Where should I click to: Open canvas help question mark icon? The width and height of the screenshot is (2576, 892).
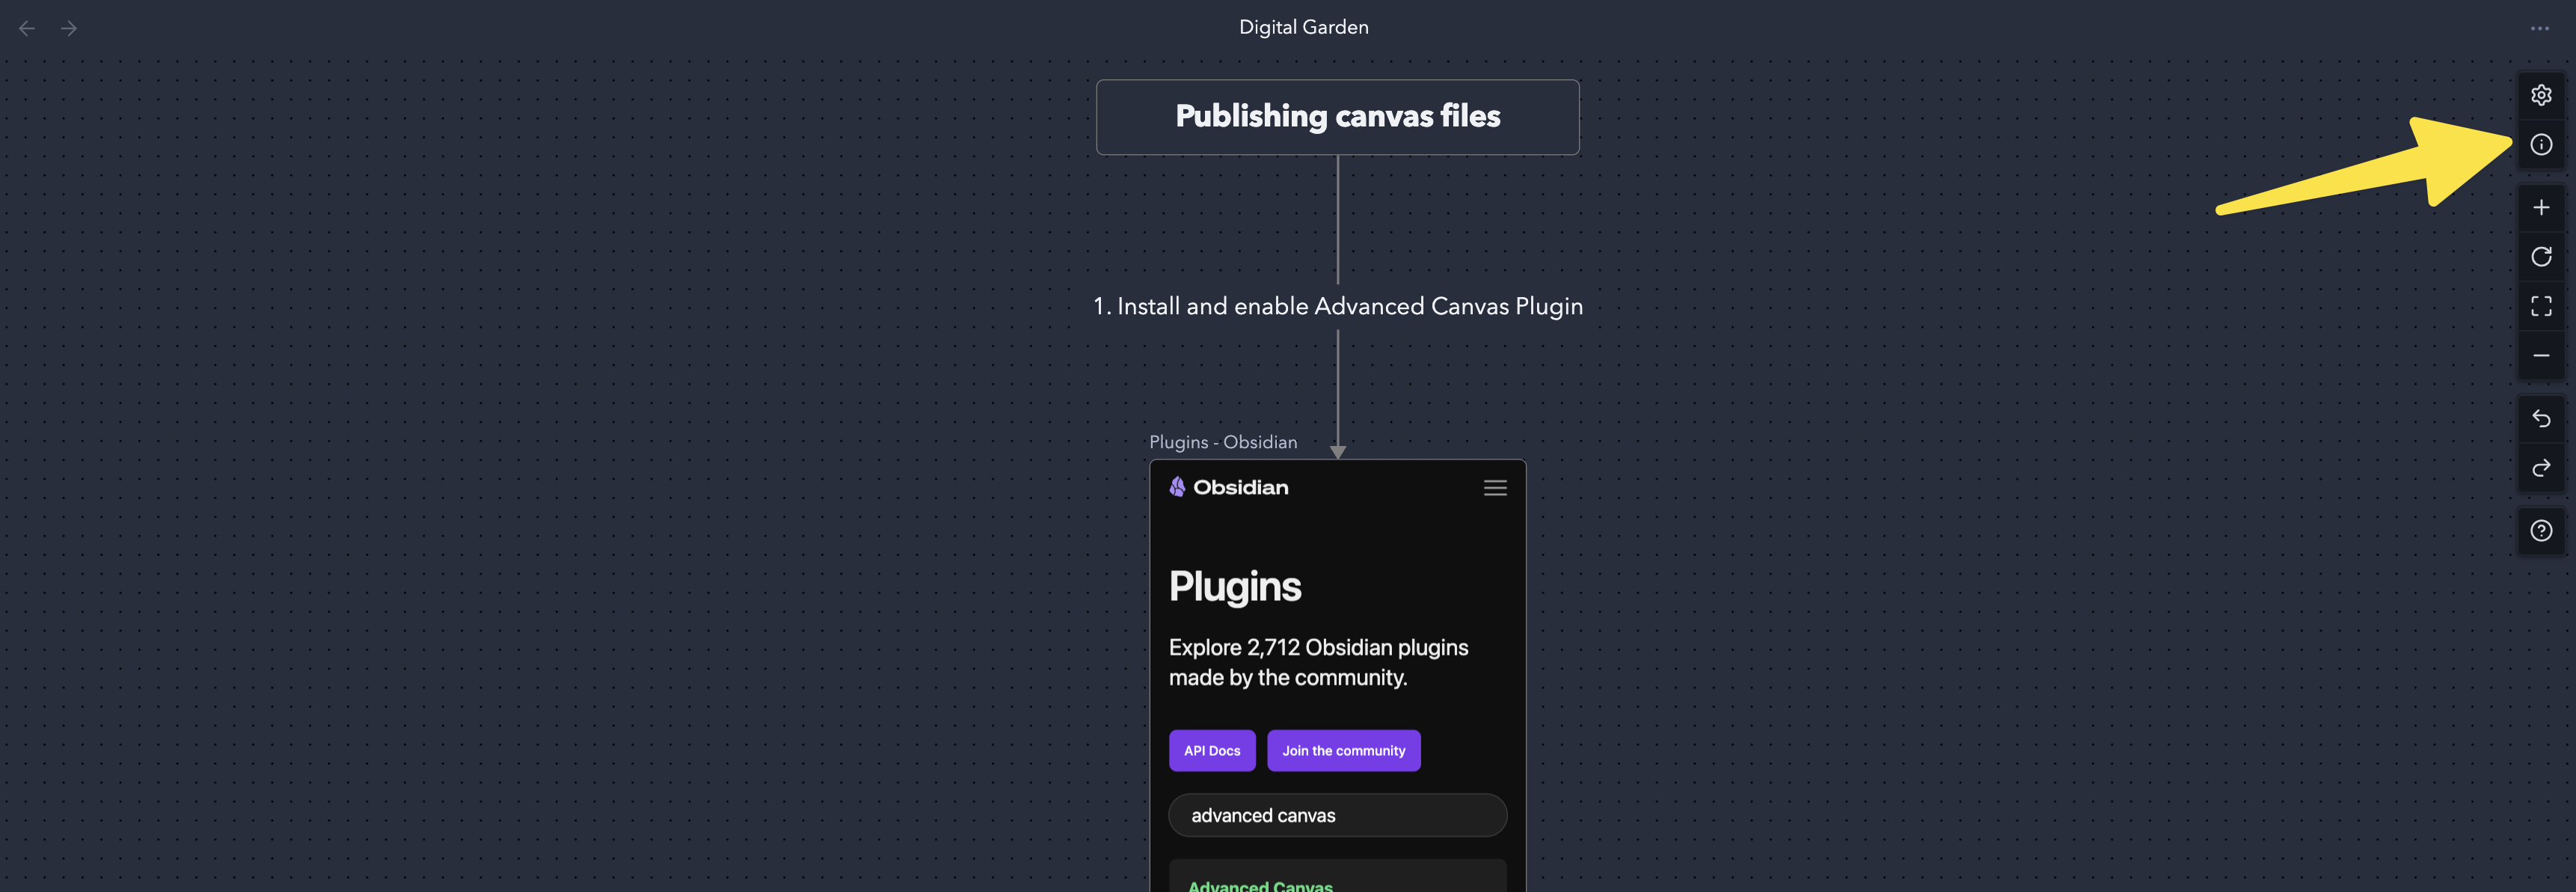click(x=2540, y=531)
